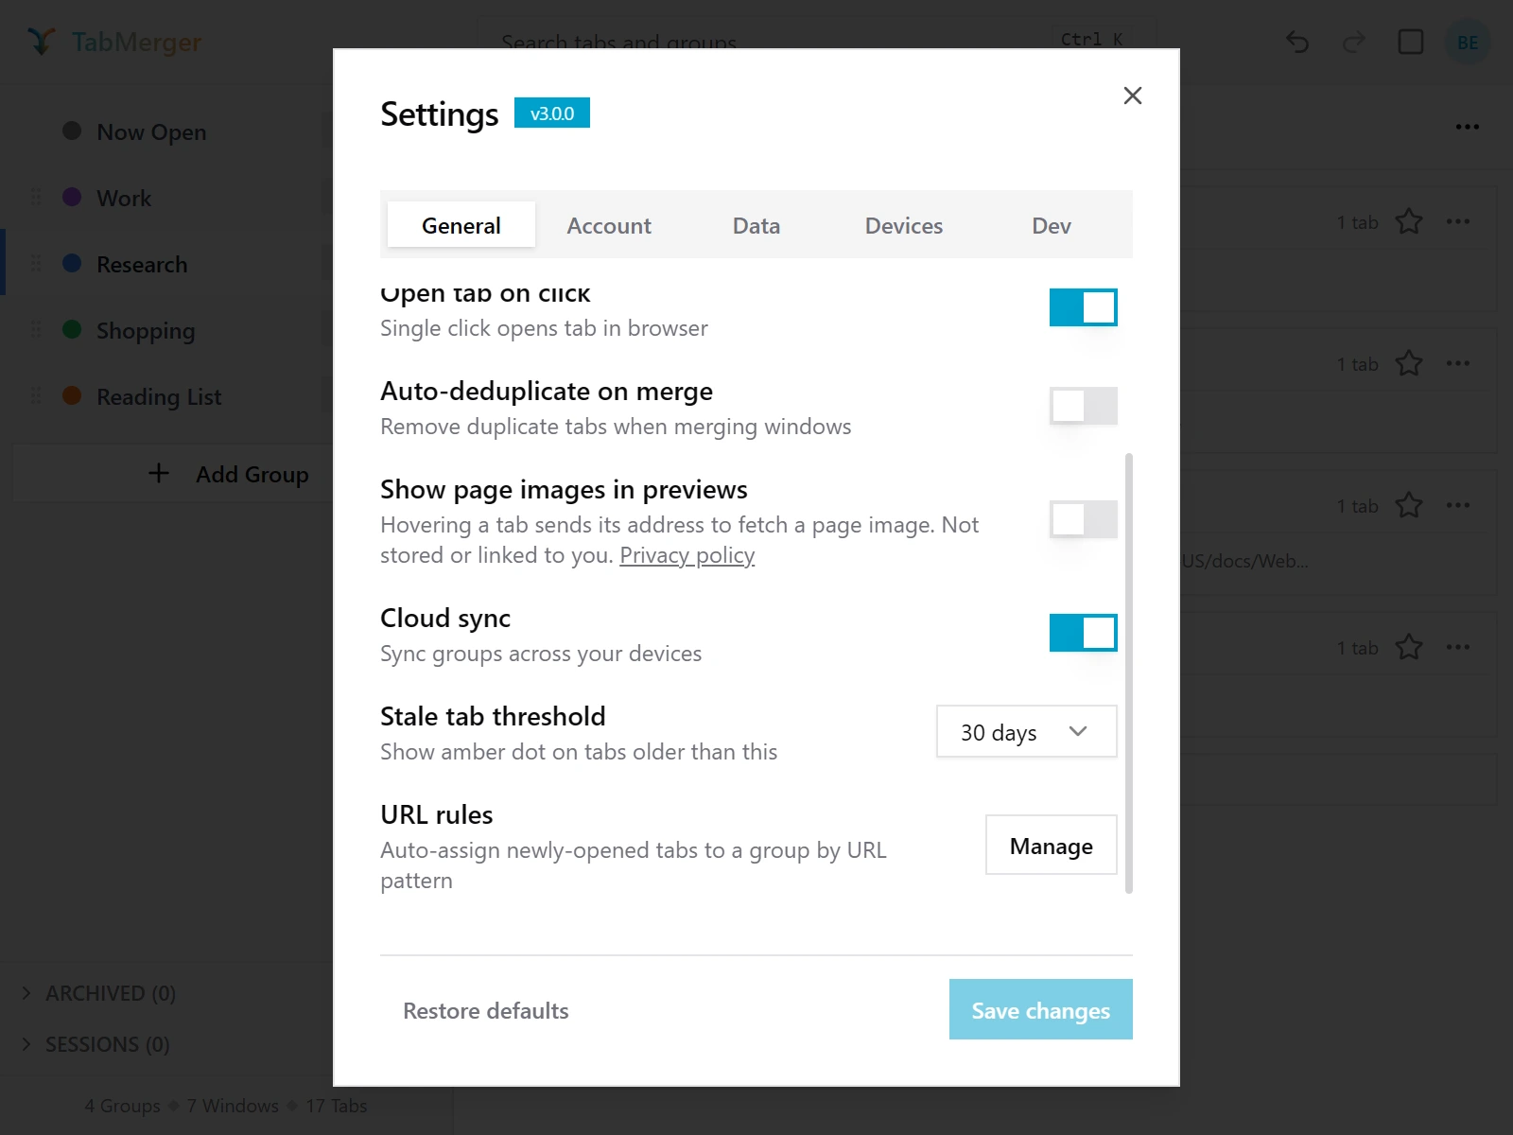Image resolution: width=1513 pixels, height=1135 pixels.
Task: Expand the ARCHIVED (0) section
Action: 99,993
